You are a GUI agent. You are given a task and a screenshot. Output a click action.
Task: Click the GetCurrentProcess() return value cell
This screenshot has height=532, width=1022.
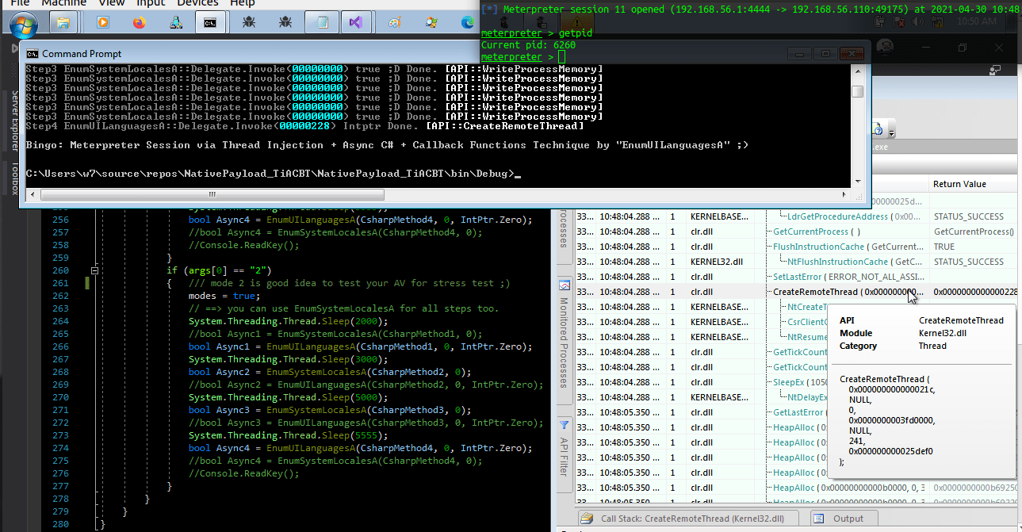coord(973,232)
